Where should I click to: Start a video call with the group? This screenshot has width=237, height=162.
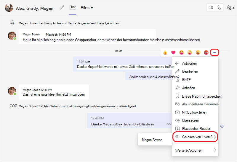(211, 8)
